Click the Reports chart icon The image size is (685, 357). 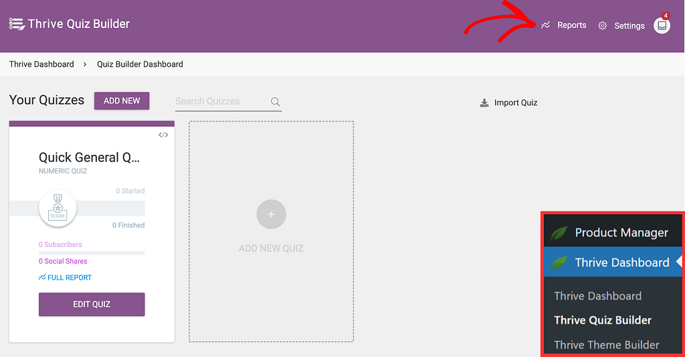(546, 25)
